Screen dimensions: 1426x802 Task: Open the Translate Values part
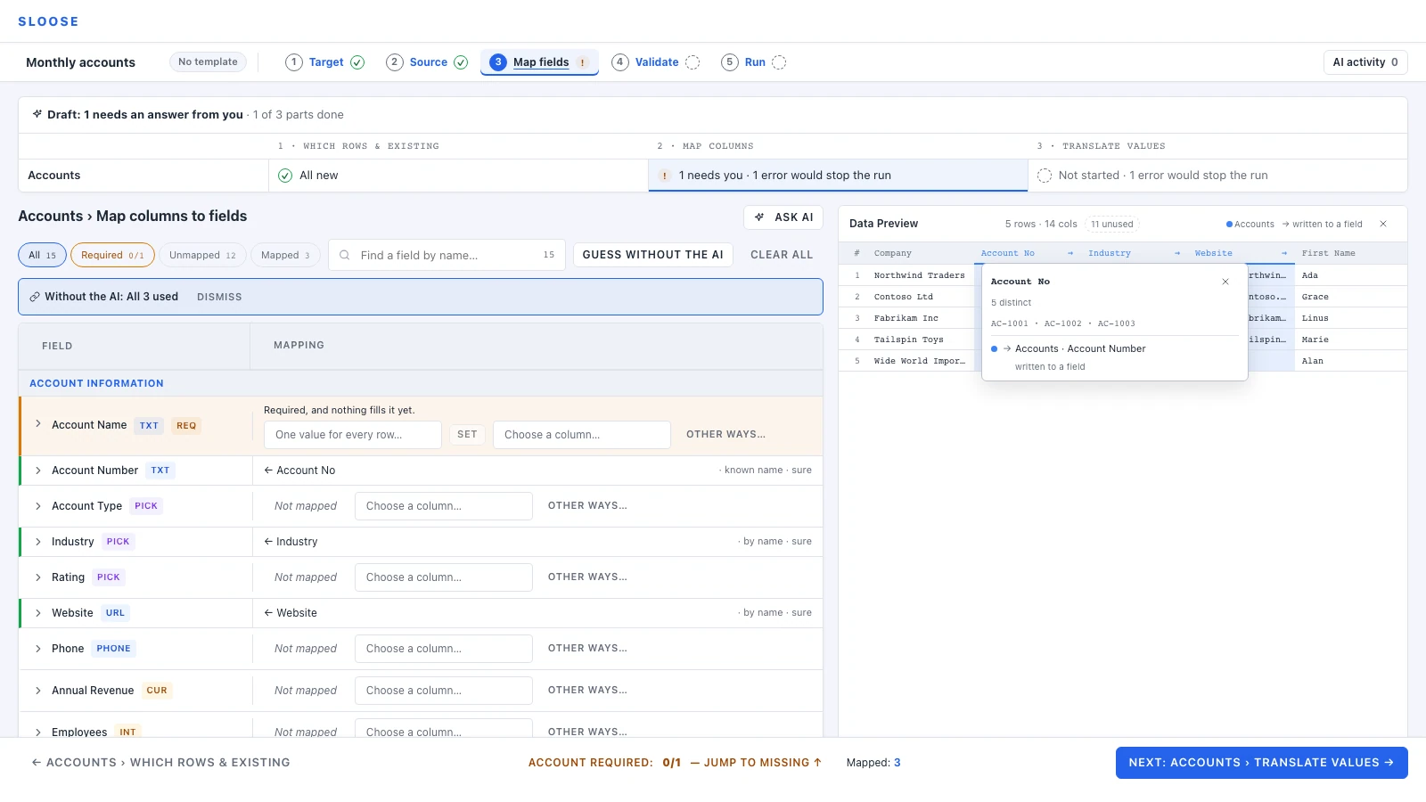(x=1217, y=176)
